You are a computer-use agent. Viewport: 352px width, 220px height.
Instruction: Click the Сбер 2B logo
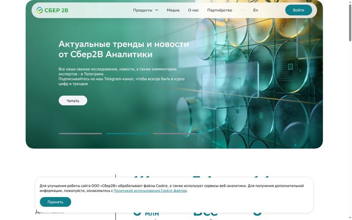tap(52, 10)
